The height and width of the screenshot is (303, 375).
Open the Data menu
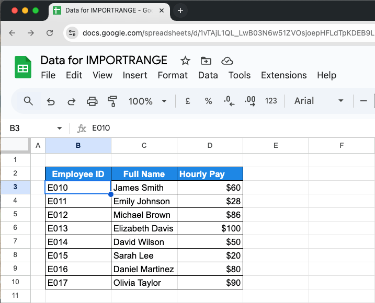pyautogui.click(x=208, y=75)
